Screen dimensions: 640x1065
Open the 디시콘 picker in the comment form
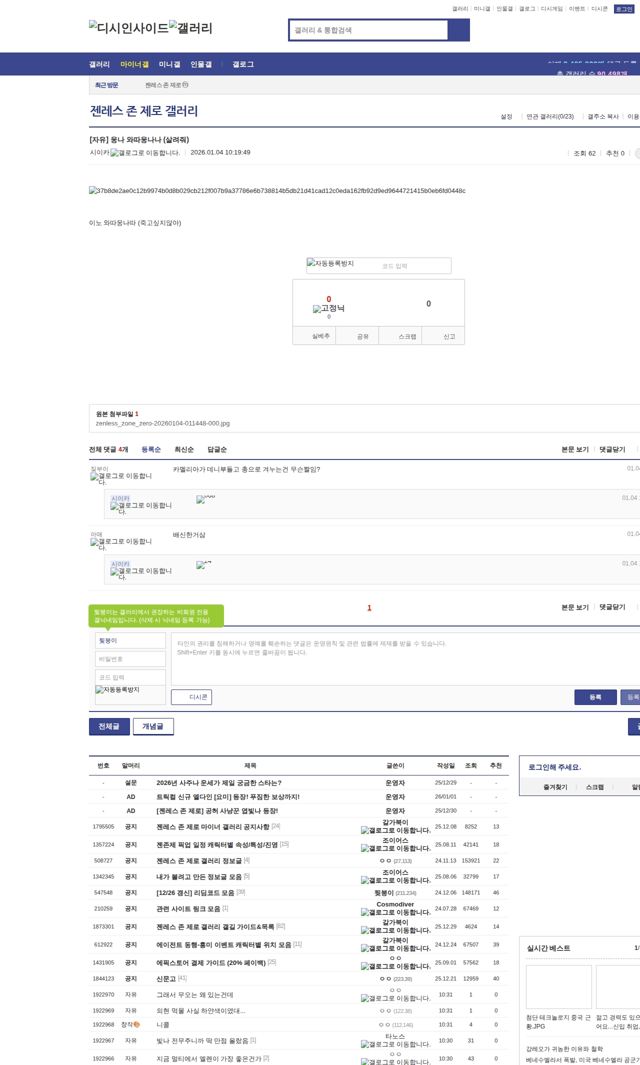[x=191, y=697]
